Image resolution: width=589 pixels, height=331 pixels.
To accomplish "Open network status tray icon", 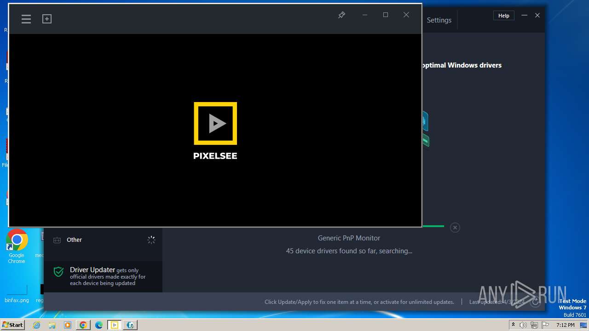I will coord(534,325).
